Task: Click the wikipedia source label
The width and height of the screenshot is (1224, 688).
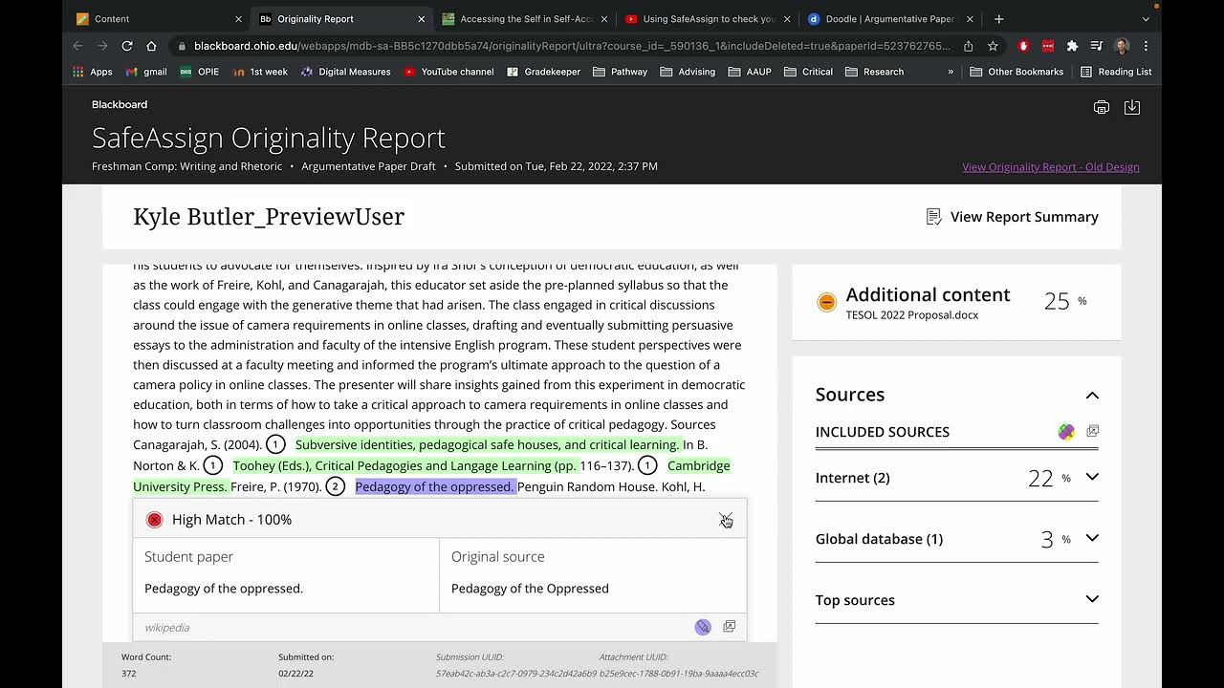Action: tap(166, 628)
